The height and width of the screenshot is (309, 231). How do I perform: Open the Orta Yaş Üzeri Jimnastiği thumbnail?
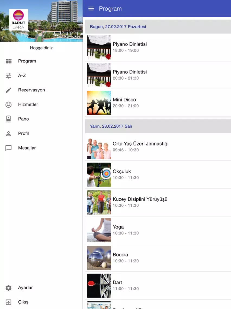point(99,149)
